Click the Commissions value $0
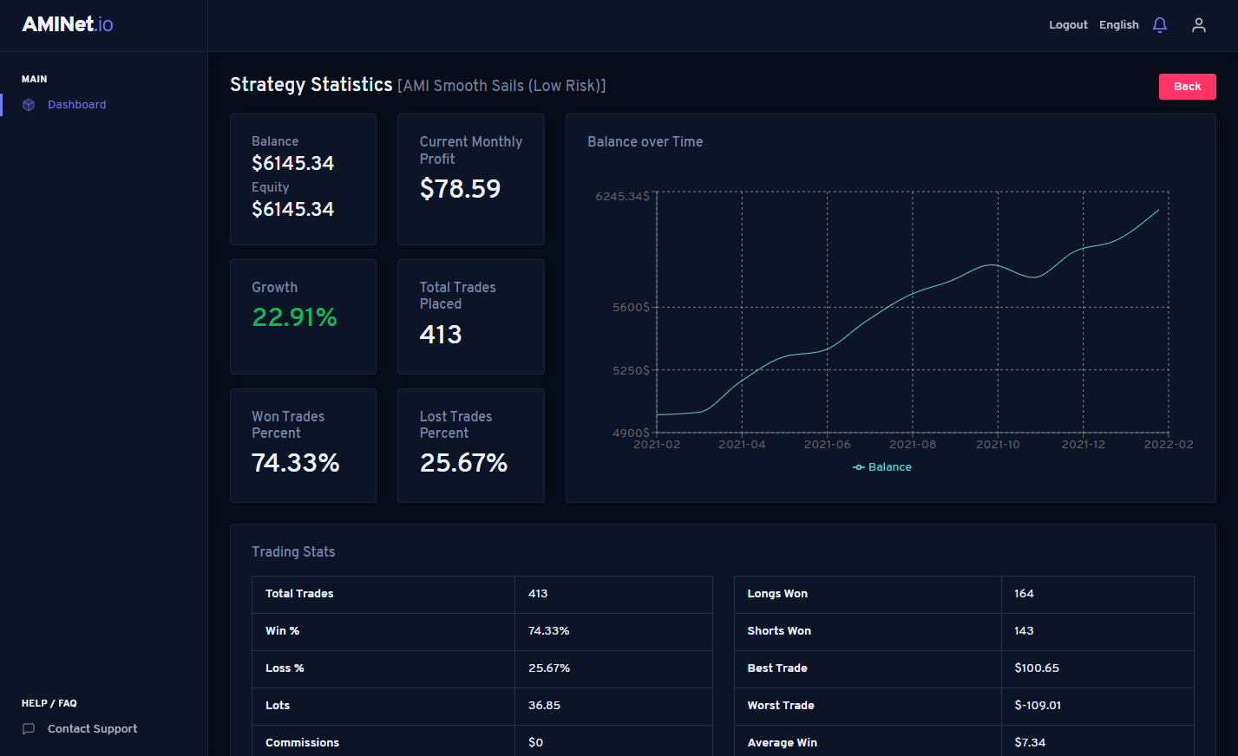Image resolution: width=1238 pixels, height=756 pixels. coord(535,743)
